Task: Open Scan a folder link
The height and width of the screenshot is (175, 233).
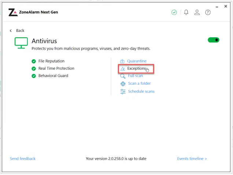Action: click(x=139, y=83)
